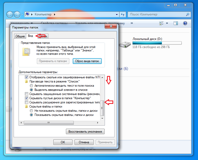Open view options dropdown arrow
198x160 pixels.
click(x=167, y=23)
